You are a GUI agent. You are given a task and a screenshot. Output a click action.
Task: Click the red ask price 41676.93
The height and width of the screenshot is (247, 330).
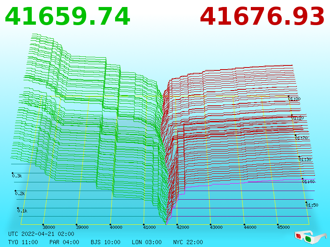(x=262, y=16)
